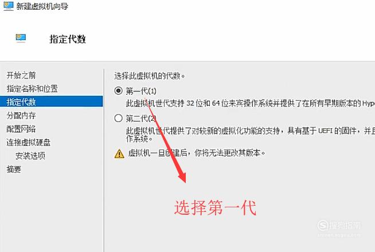
Task: Go to the 分配内存 step
Action: tap(21, 116)
